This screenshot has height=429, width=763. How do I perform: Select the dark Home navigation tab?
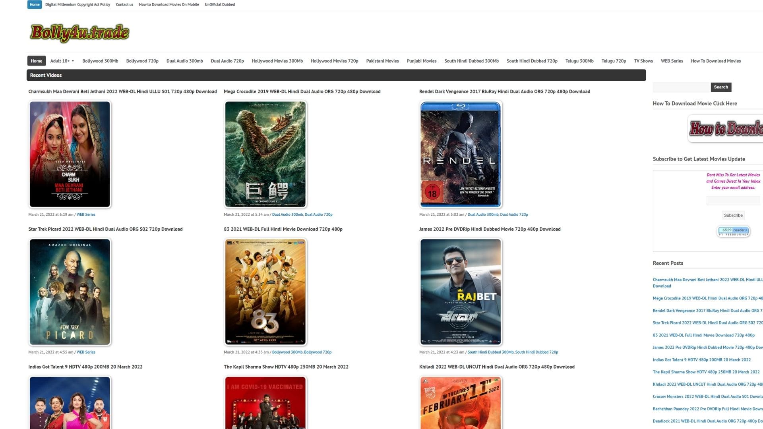[37, 61]
